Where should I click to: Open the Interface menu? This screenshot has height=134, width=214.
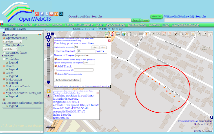point(57,25)
